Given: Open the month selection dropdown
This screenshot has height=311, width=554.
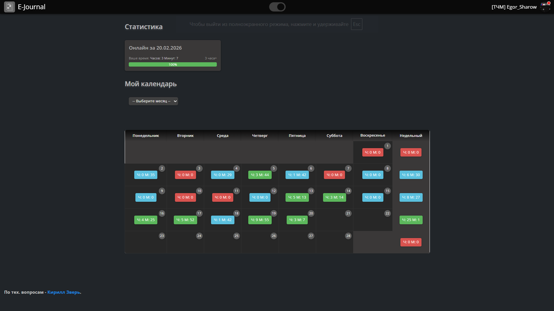Looking at the screenshot, I should 153,101.
